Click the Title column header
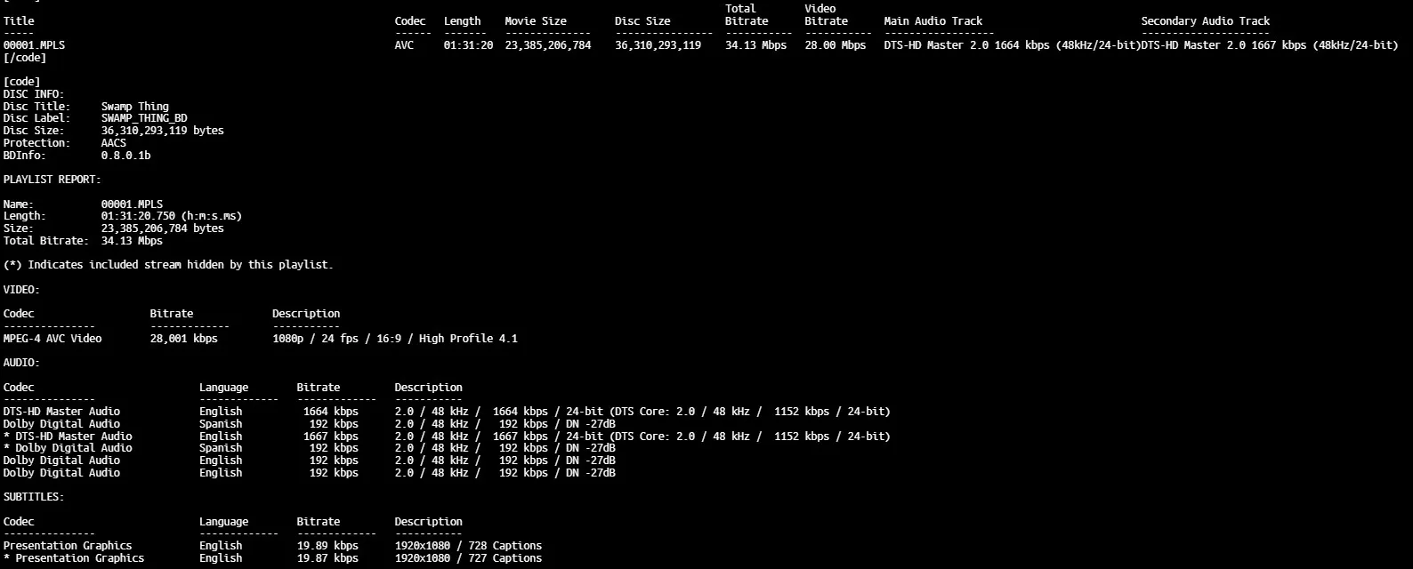Image resolution: width=1413 pixels, height=569 pixels. (19, 21)
